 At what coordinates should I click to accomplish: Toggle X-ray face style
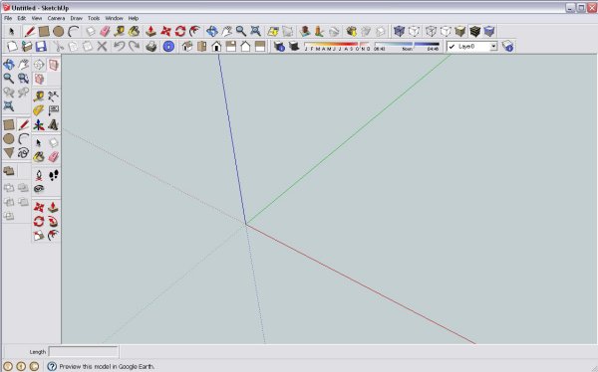(399, 31)
